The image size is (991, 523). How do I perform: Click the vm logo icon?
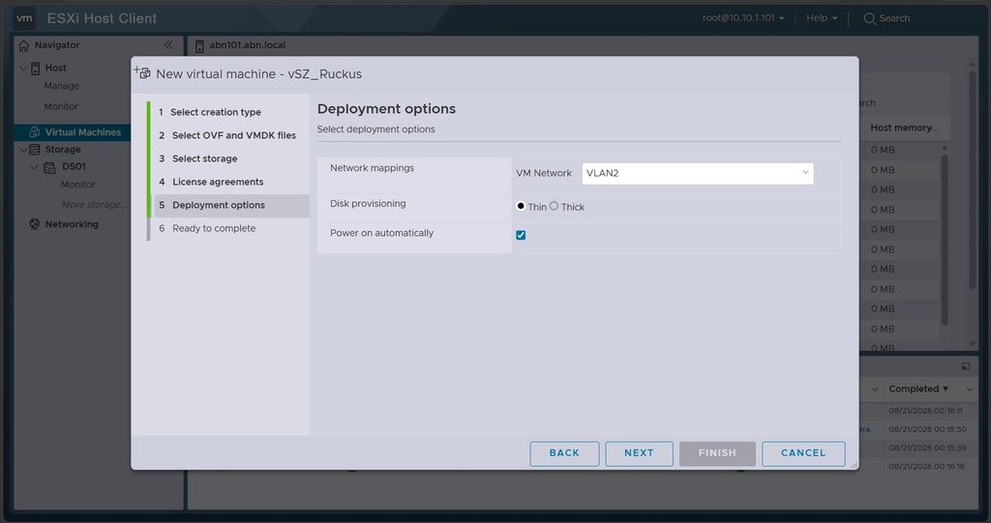coord(24,18)
